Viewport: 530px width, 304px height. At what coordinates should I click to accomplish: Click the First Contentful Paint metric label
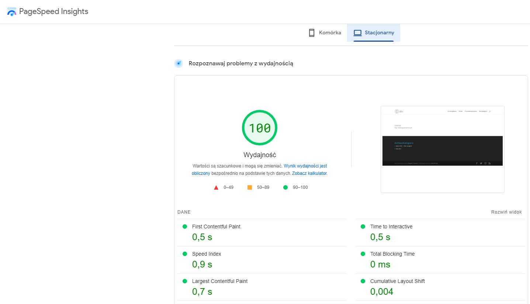click(216, 227)
